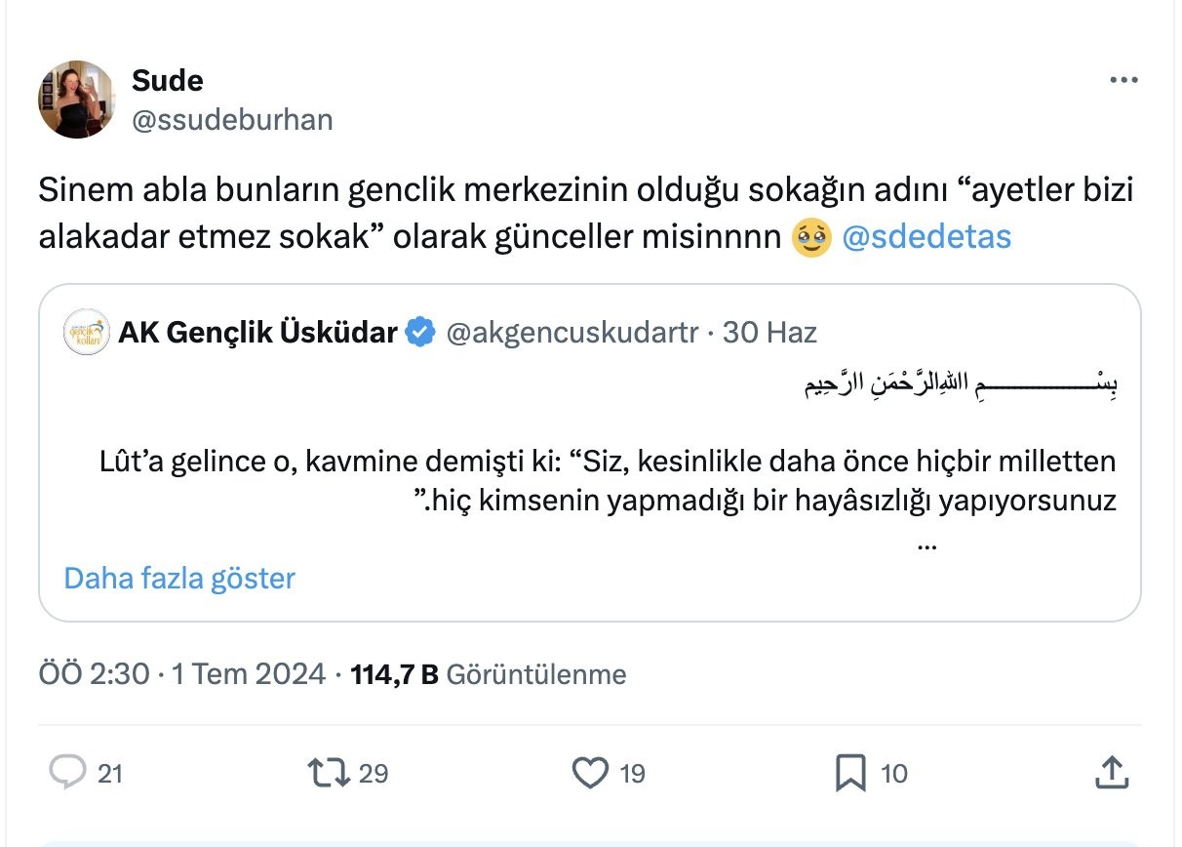Like the tweet with the heart icon
This screenshot has width=1182, height=847.
coord(589,773)
